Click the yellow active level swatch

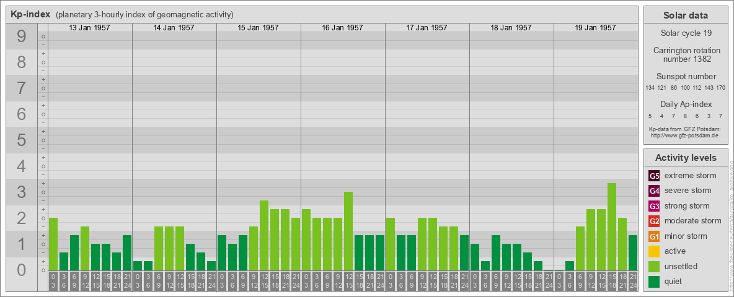tap(654, 251)
